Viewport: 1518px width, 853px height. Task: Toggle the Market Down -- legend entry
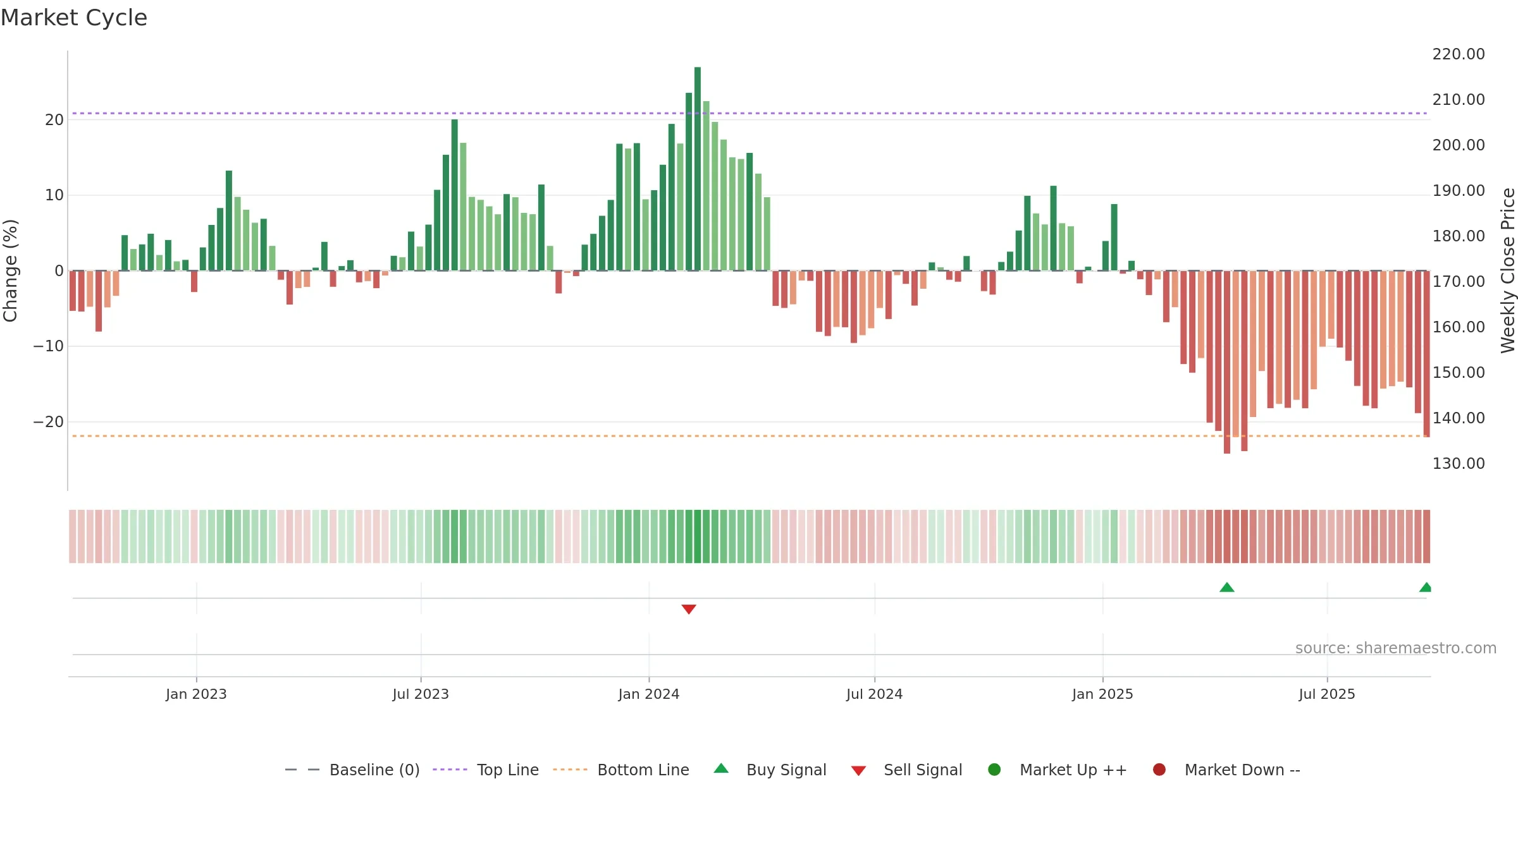(1226, 770)
